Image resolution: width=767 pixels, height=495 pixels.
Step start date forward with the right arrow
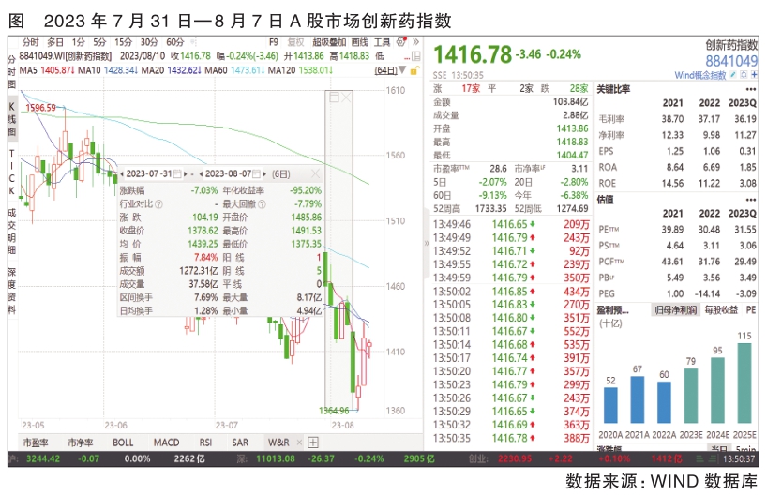(x=186, y=174)
